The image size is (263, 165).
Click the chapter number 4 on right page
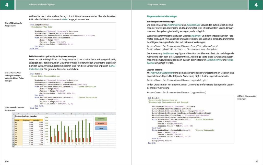coord(256,5)
